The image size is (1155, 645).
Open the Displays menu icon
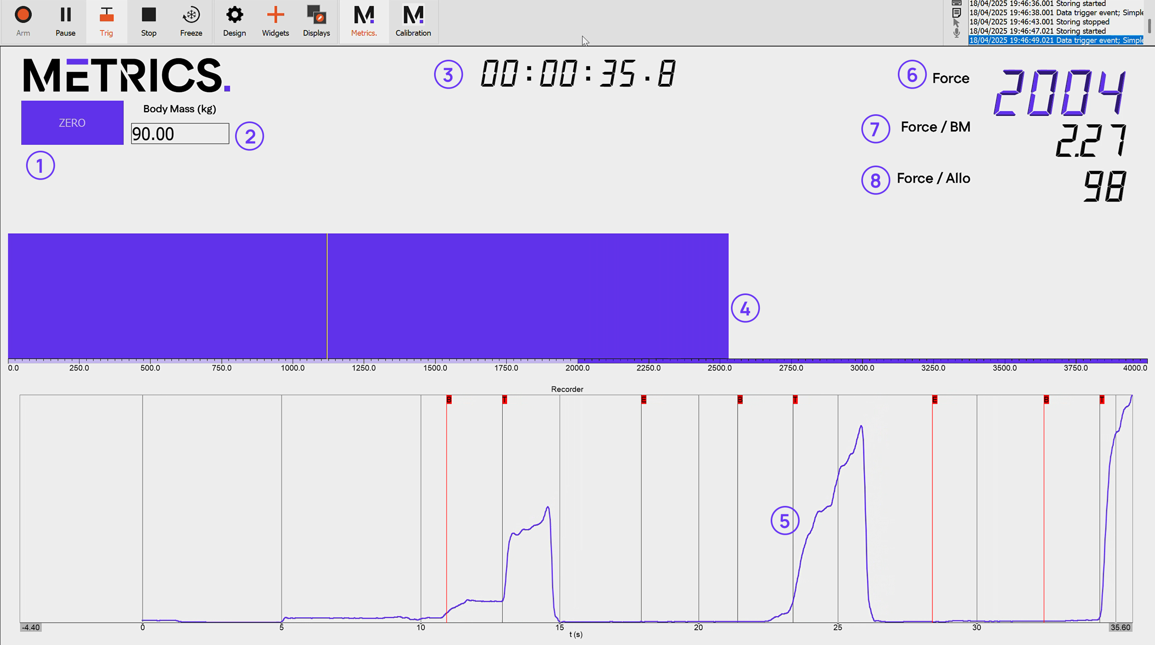tap(317, 21)
